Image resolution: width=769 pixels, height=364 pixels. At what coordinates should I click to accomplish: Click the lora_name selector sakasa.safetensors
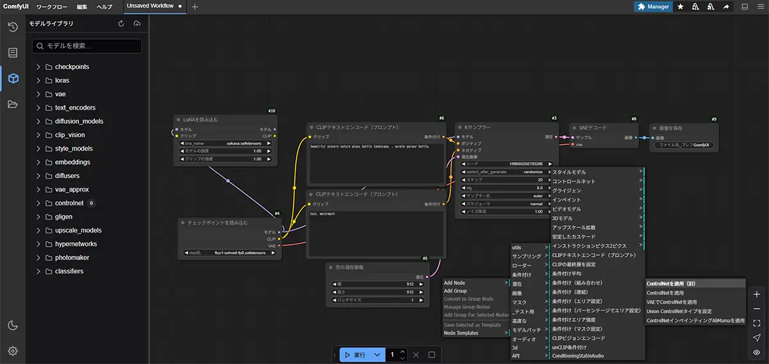coord(227,144)
